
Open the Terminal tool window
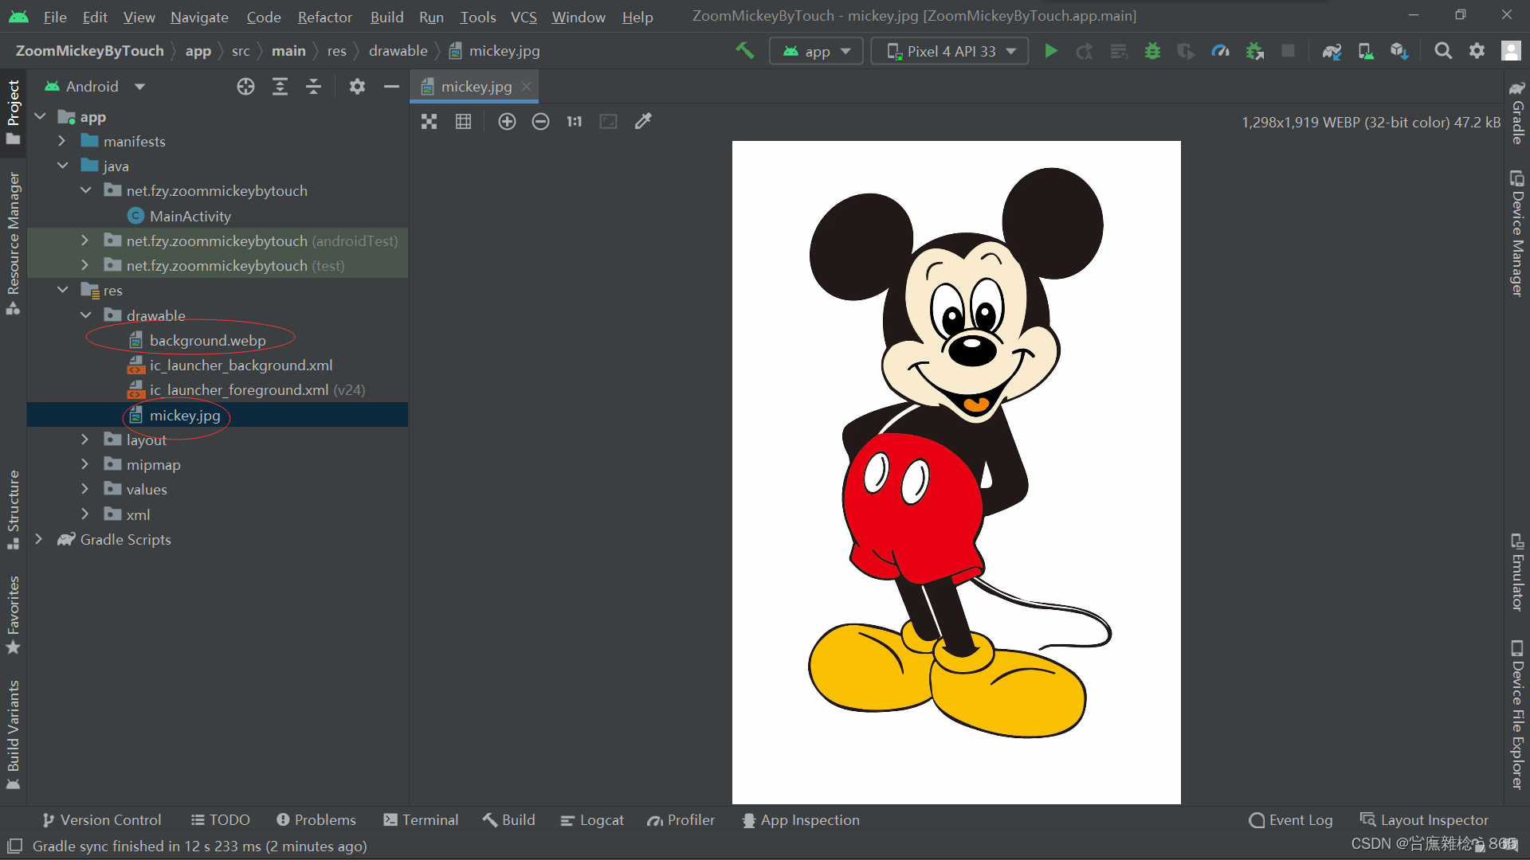[421, 820]
